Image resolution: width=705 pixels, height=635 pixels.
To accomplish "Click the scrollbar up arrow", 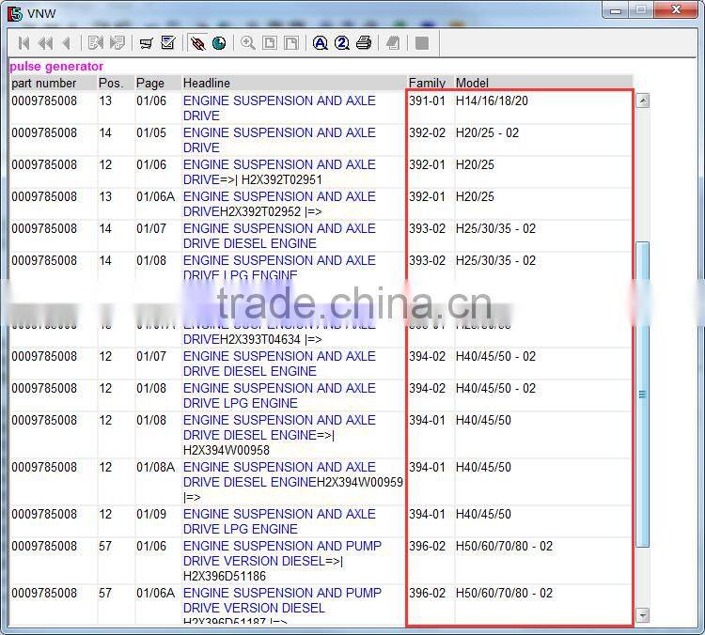I will tap(643, 101).
